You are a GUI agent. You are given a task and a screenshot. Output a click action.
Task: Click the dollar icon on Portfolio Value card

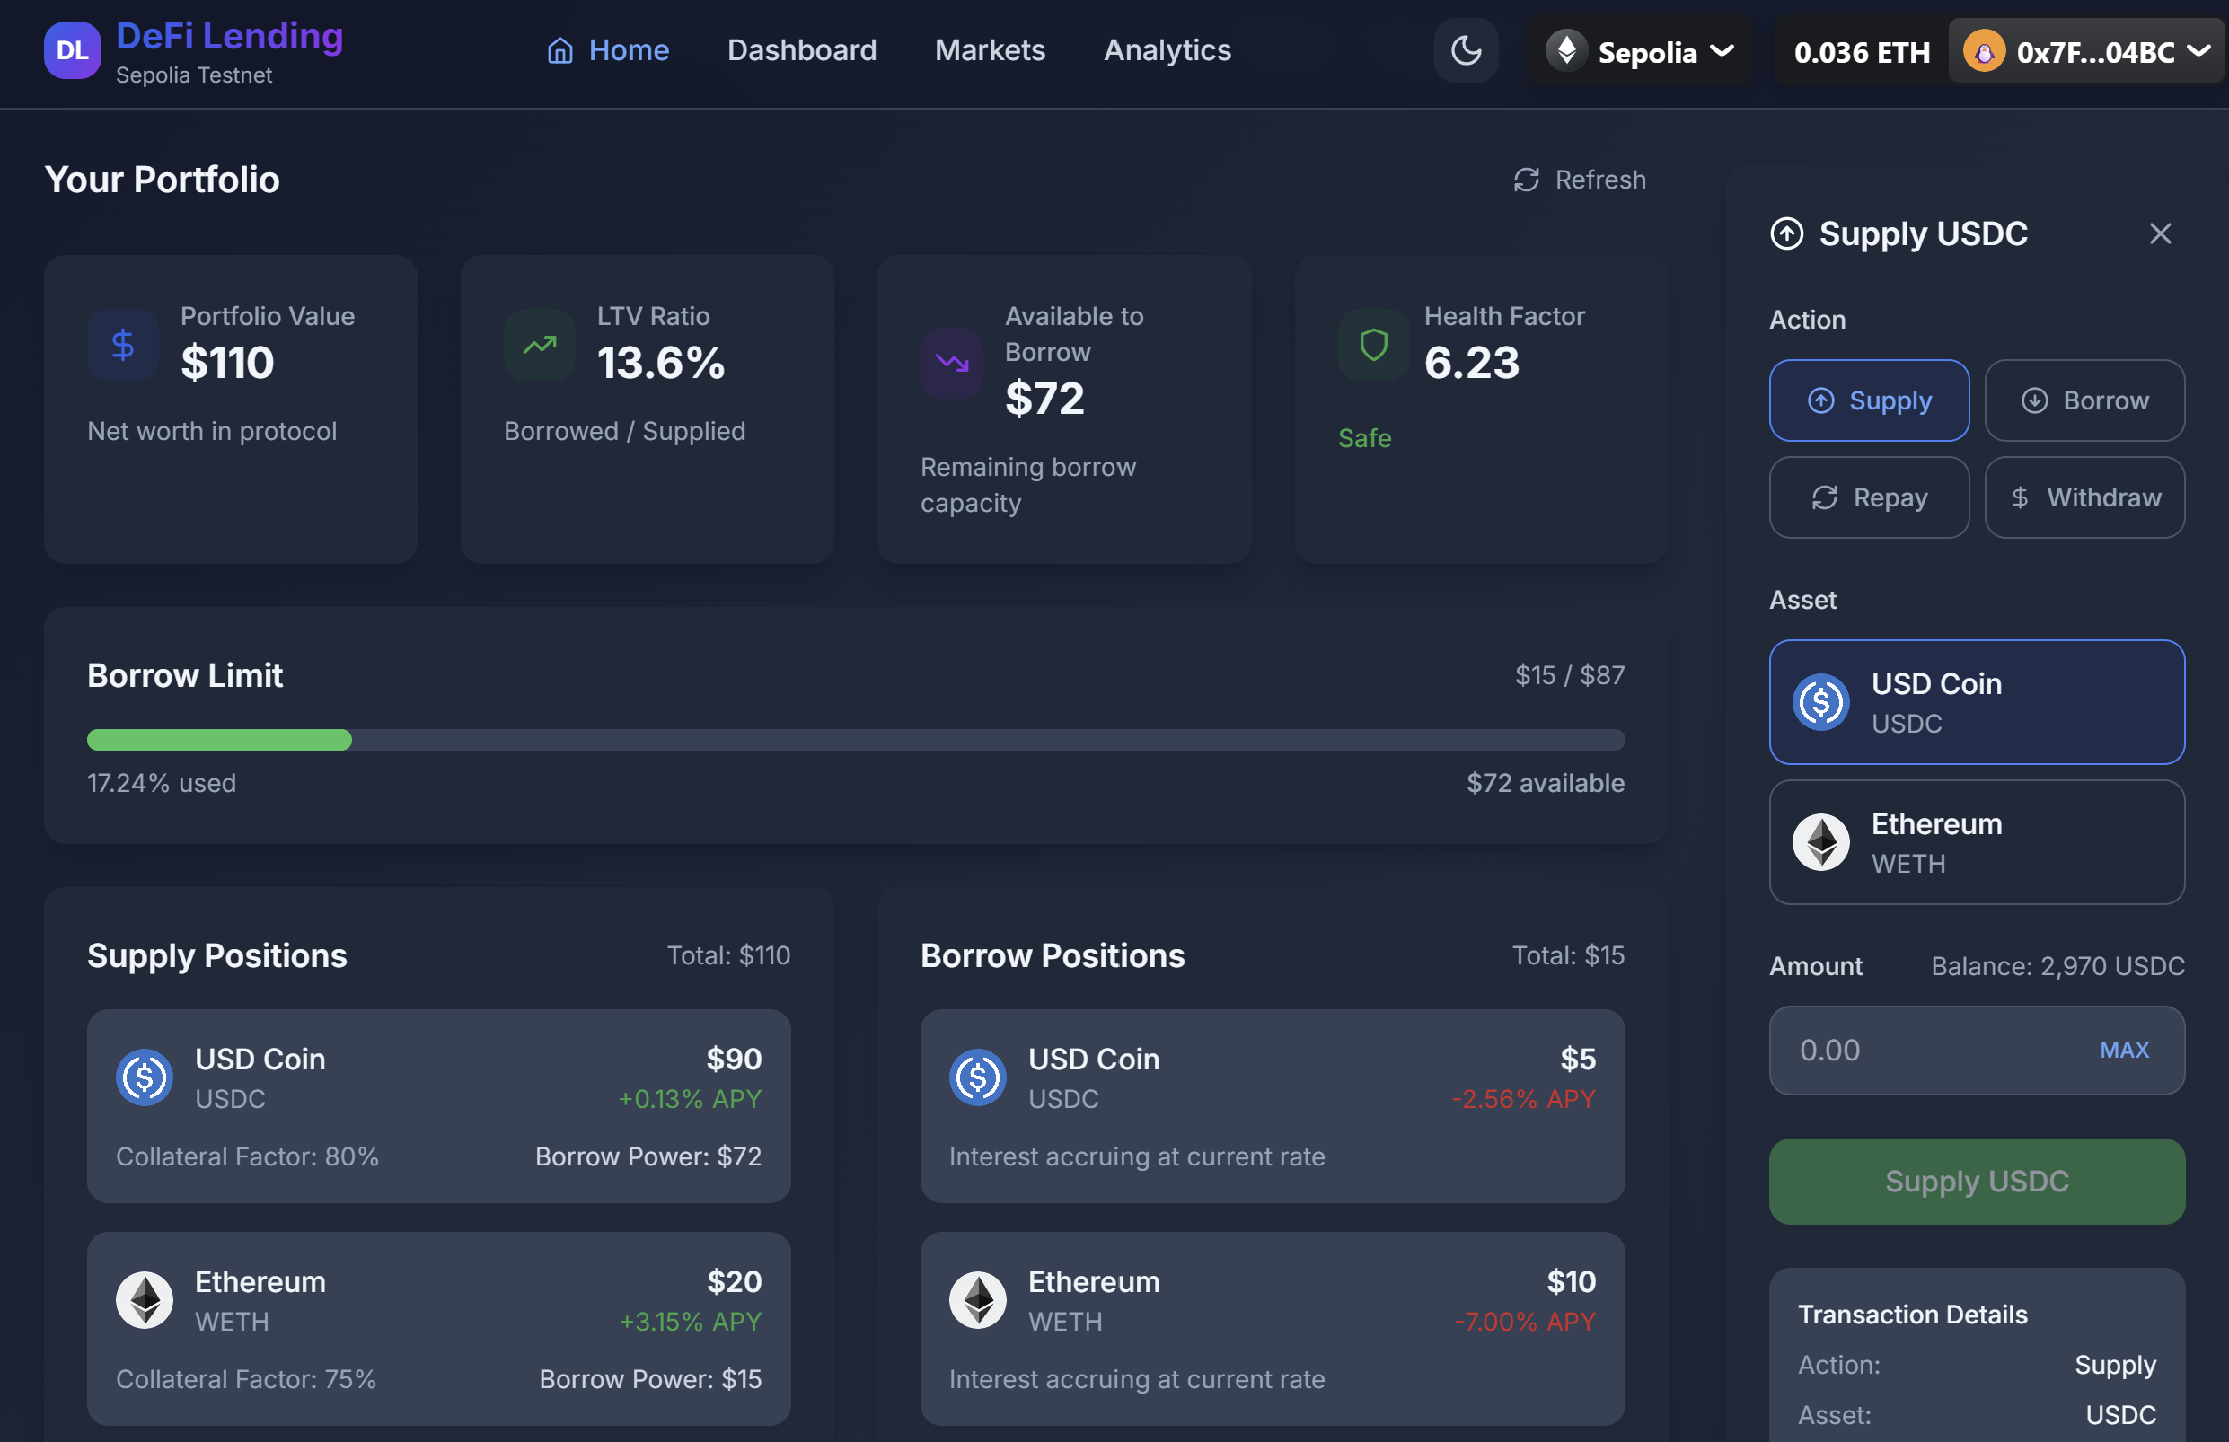coord(123,345)
